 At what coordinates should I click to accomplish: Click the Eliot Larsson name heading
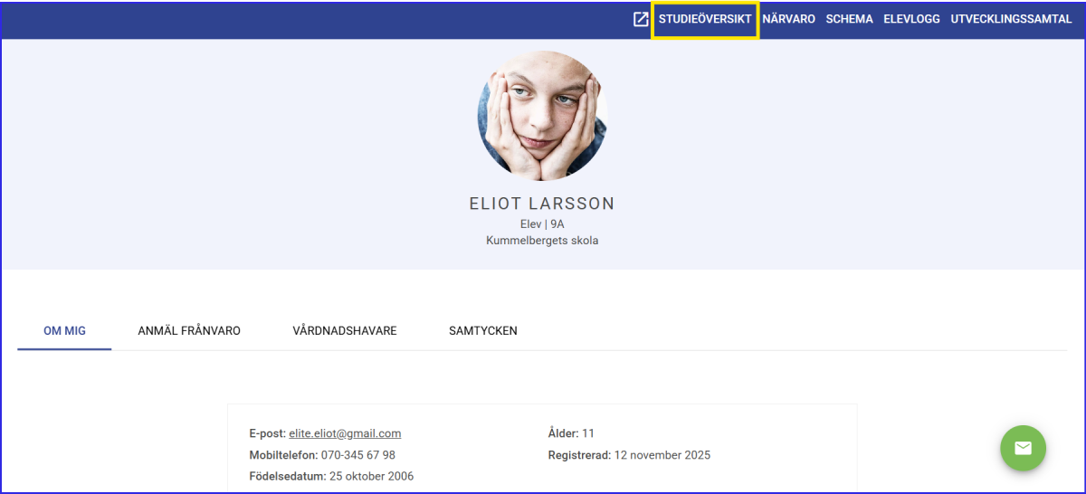[x=542, y=204]
